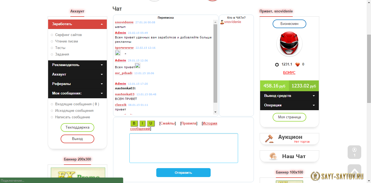Click the Bold B formatting button
Screen dimensions: 371x183
coord(134,123)
